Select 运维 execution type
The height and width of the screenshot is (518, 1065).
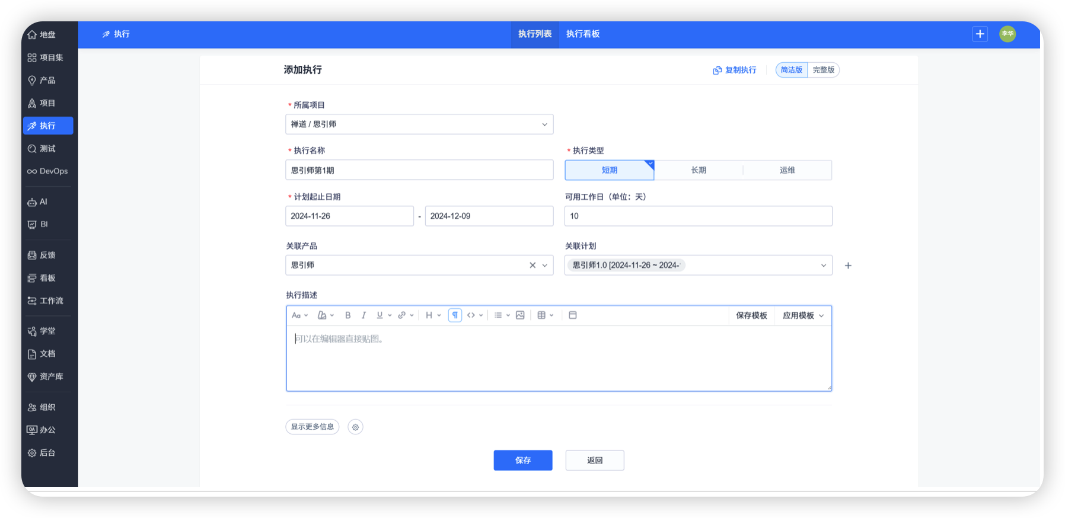coord(787,170)
